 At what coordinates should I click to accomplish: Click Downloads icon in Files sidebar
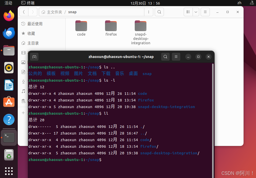pyautogui.click(x=23, y=82)
